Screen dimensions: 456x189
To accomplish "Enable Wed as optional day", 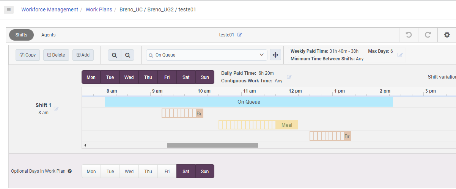I will click(x=129, y=171).
